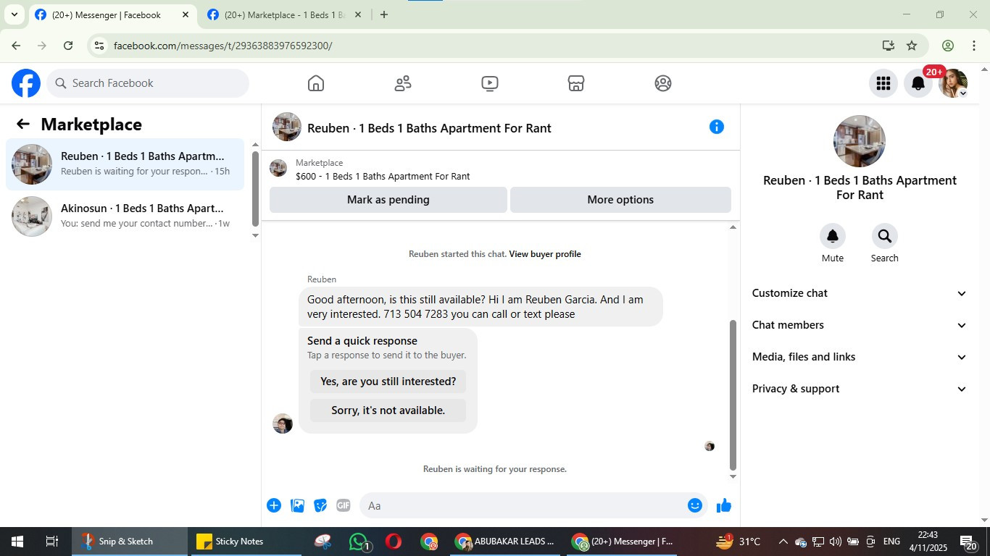
Task: Choose a sticker icon in composer
Action: pyautogui.click(x=320, y=505)
